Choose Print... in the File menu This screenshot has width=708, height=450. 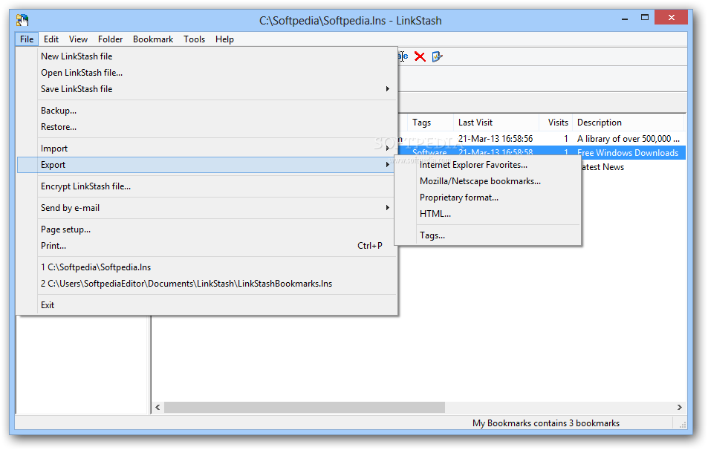pyautogui.click(x=207, y=246)
